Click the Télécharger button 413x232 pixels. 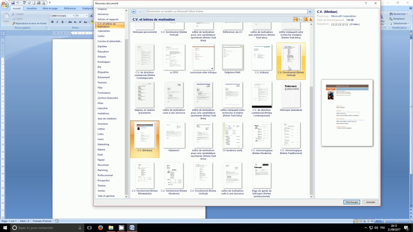[352, 202]
